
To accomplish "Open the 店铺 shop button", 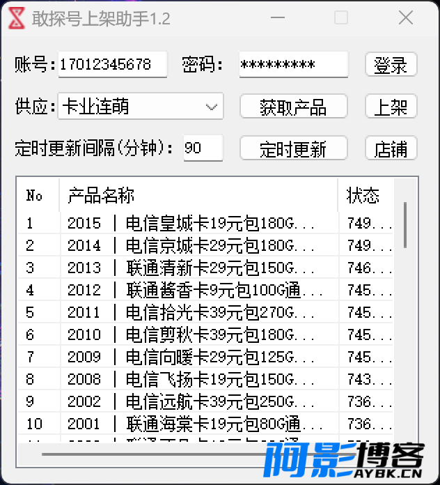I will point(391,148).
